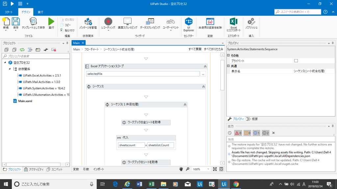337x189 pixels.
Task: Toggle timestamps clock icon in output panel
Action: (230, 133)
